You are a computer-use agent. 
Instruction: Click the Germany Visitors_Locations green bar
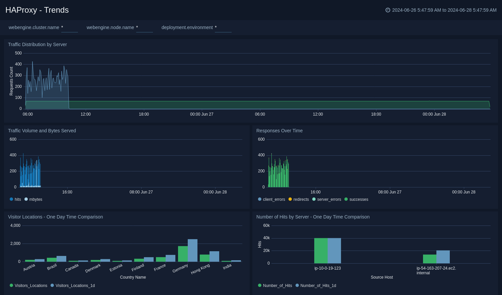coord(183,254)
